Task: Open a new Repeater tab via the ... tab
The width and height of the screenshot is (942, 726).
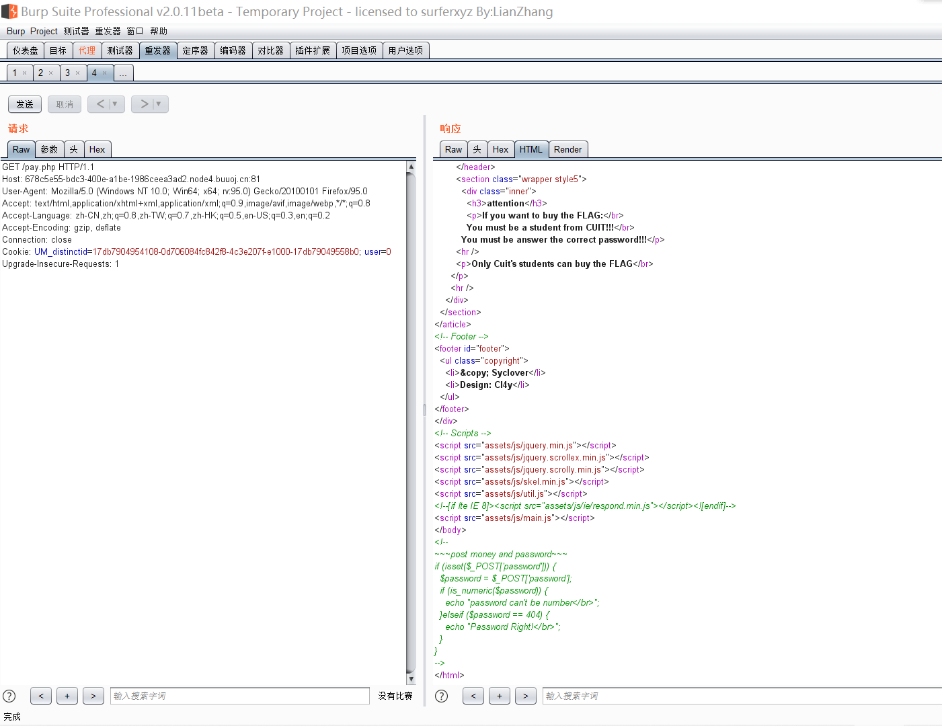Action: [x=123, y=73]
